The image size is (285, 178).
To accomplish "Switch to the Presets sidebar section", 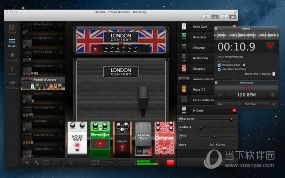I will [12, 43].
